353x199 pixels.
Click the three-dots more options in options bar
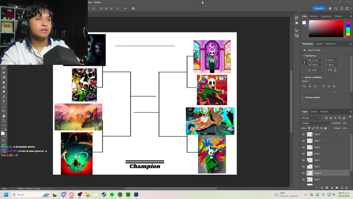click(x=125, y=8)
